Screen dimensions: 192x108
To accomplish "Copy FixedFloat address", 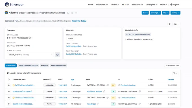I will pos(98,104).
